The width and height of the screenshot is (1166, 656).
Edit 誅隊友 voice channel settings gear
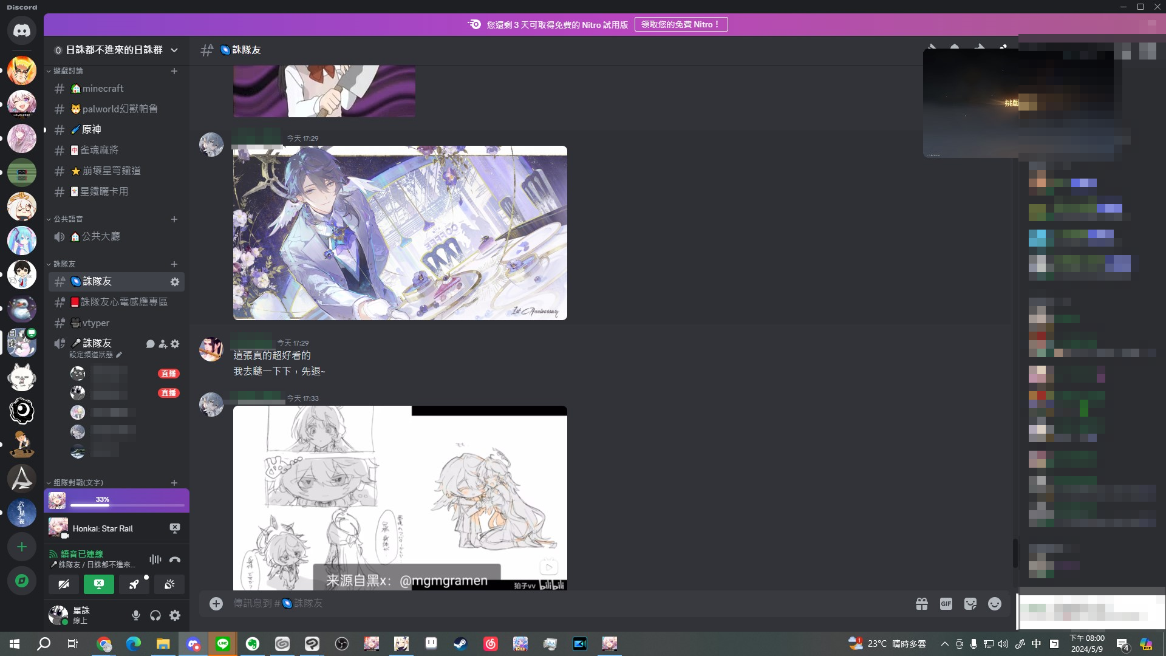(x=175, y=344)
